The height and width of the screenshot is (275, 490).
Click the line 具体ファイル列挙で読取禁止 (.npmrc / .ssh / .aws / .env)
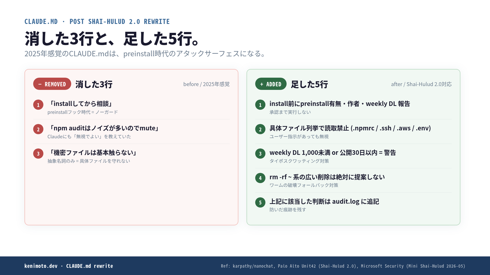pyautogui.click(x=350, y=128)
